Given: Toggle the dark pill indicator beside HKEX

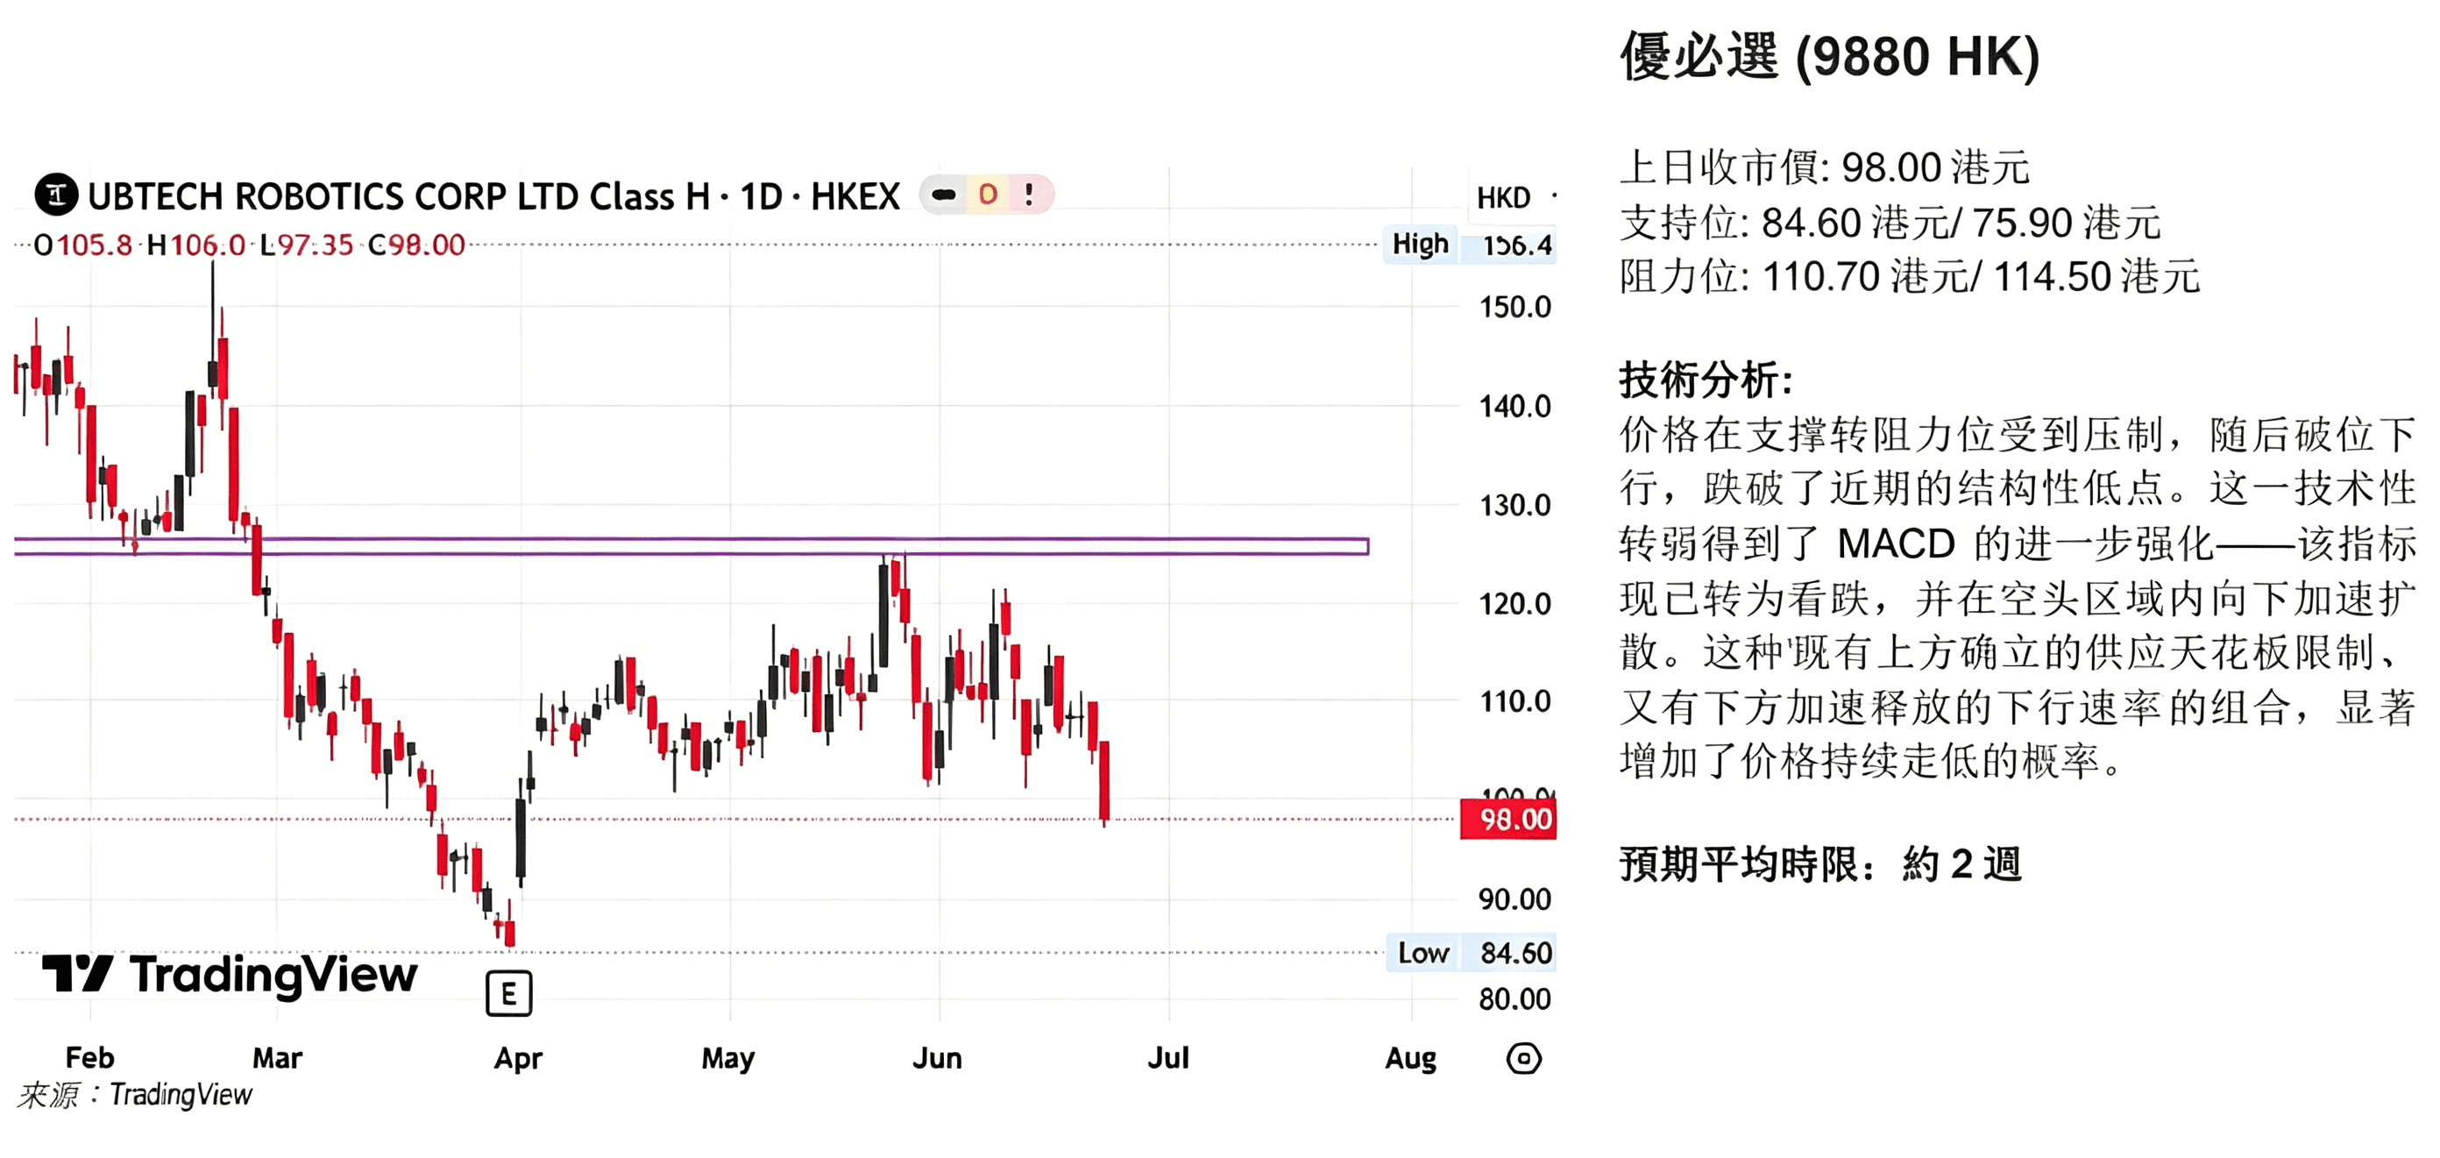Looking at the screenshot, I should click(943, 195).
